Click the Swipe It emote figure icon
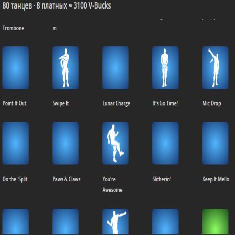The height and width of the screenshot is (235, 235). [x=66, y=68]
